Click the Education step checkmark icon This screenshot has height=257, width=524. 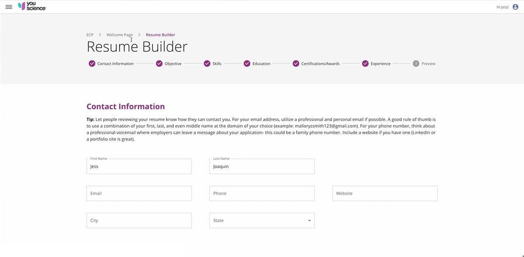tap(247, 64)
